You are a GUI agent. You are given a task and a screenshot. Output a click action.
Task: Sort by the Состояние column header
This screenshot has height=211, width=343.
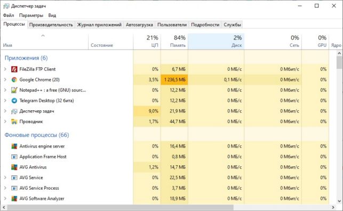(110, 42)
